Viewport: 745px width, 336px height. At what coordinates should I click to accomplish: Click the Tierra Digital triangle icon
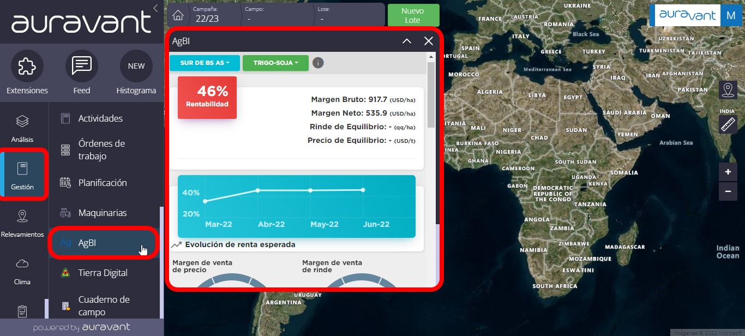click(65, 273)
